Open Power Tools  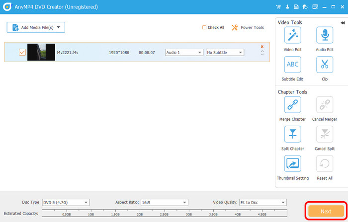pyautogui.click(x=248, y=27)
